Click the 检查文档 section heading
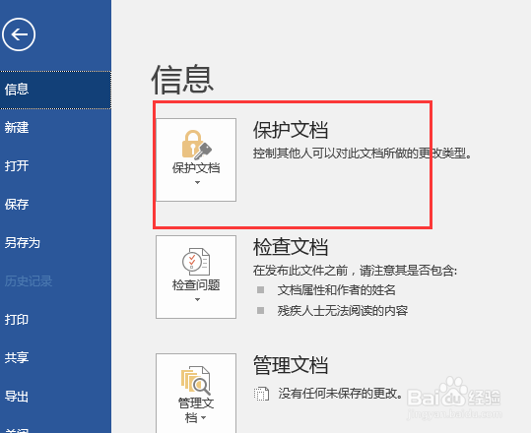 291,247
